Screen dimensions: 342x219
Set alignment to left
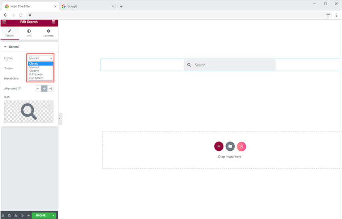(38, 89)
